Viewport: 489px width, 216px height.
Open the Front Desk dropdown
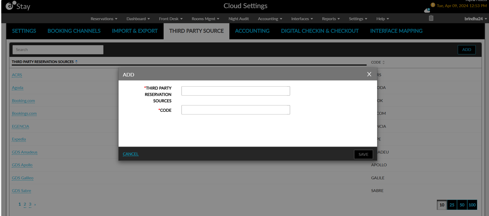point(171,19)
